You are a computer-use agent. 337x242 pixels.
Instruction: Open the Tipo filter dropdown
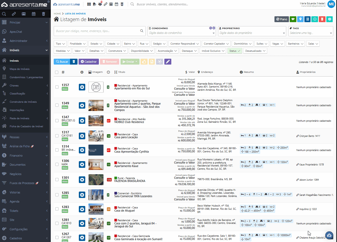[x=60, y=44]
